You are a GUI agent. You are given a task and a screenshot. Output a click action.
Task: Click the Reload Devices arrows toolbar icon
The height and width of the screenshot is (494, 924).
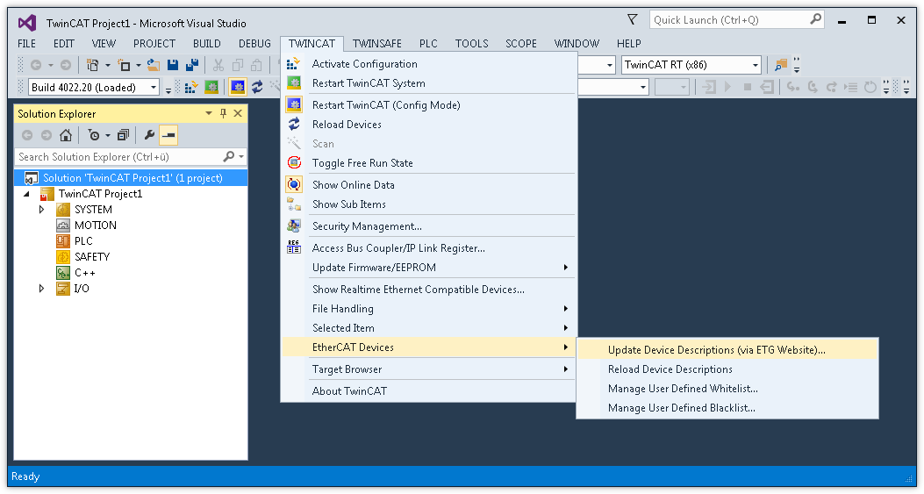coord(257,87)
